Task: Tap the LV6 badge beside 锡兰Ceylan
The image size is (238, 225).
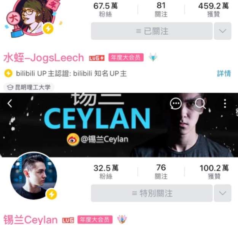Action: pos(68,220)
